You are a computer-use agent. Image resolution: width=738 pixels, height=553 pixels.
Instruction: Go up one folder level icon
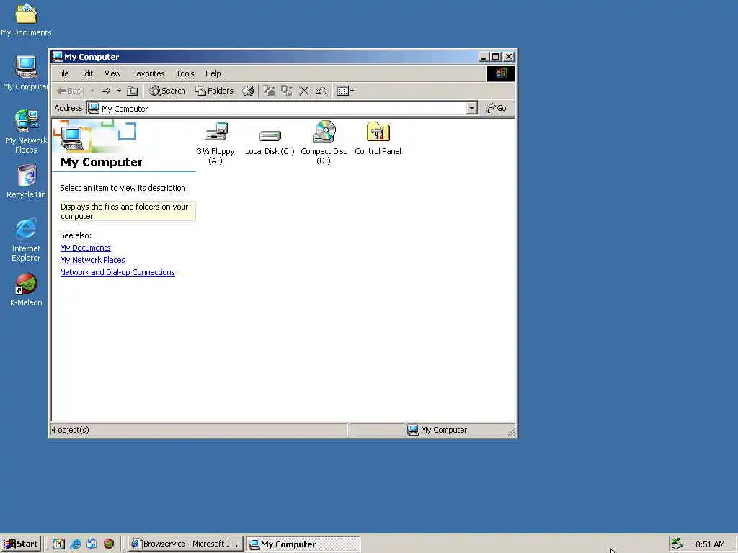(133, 91)
